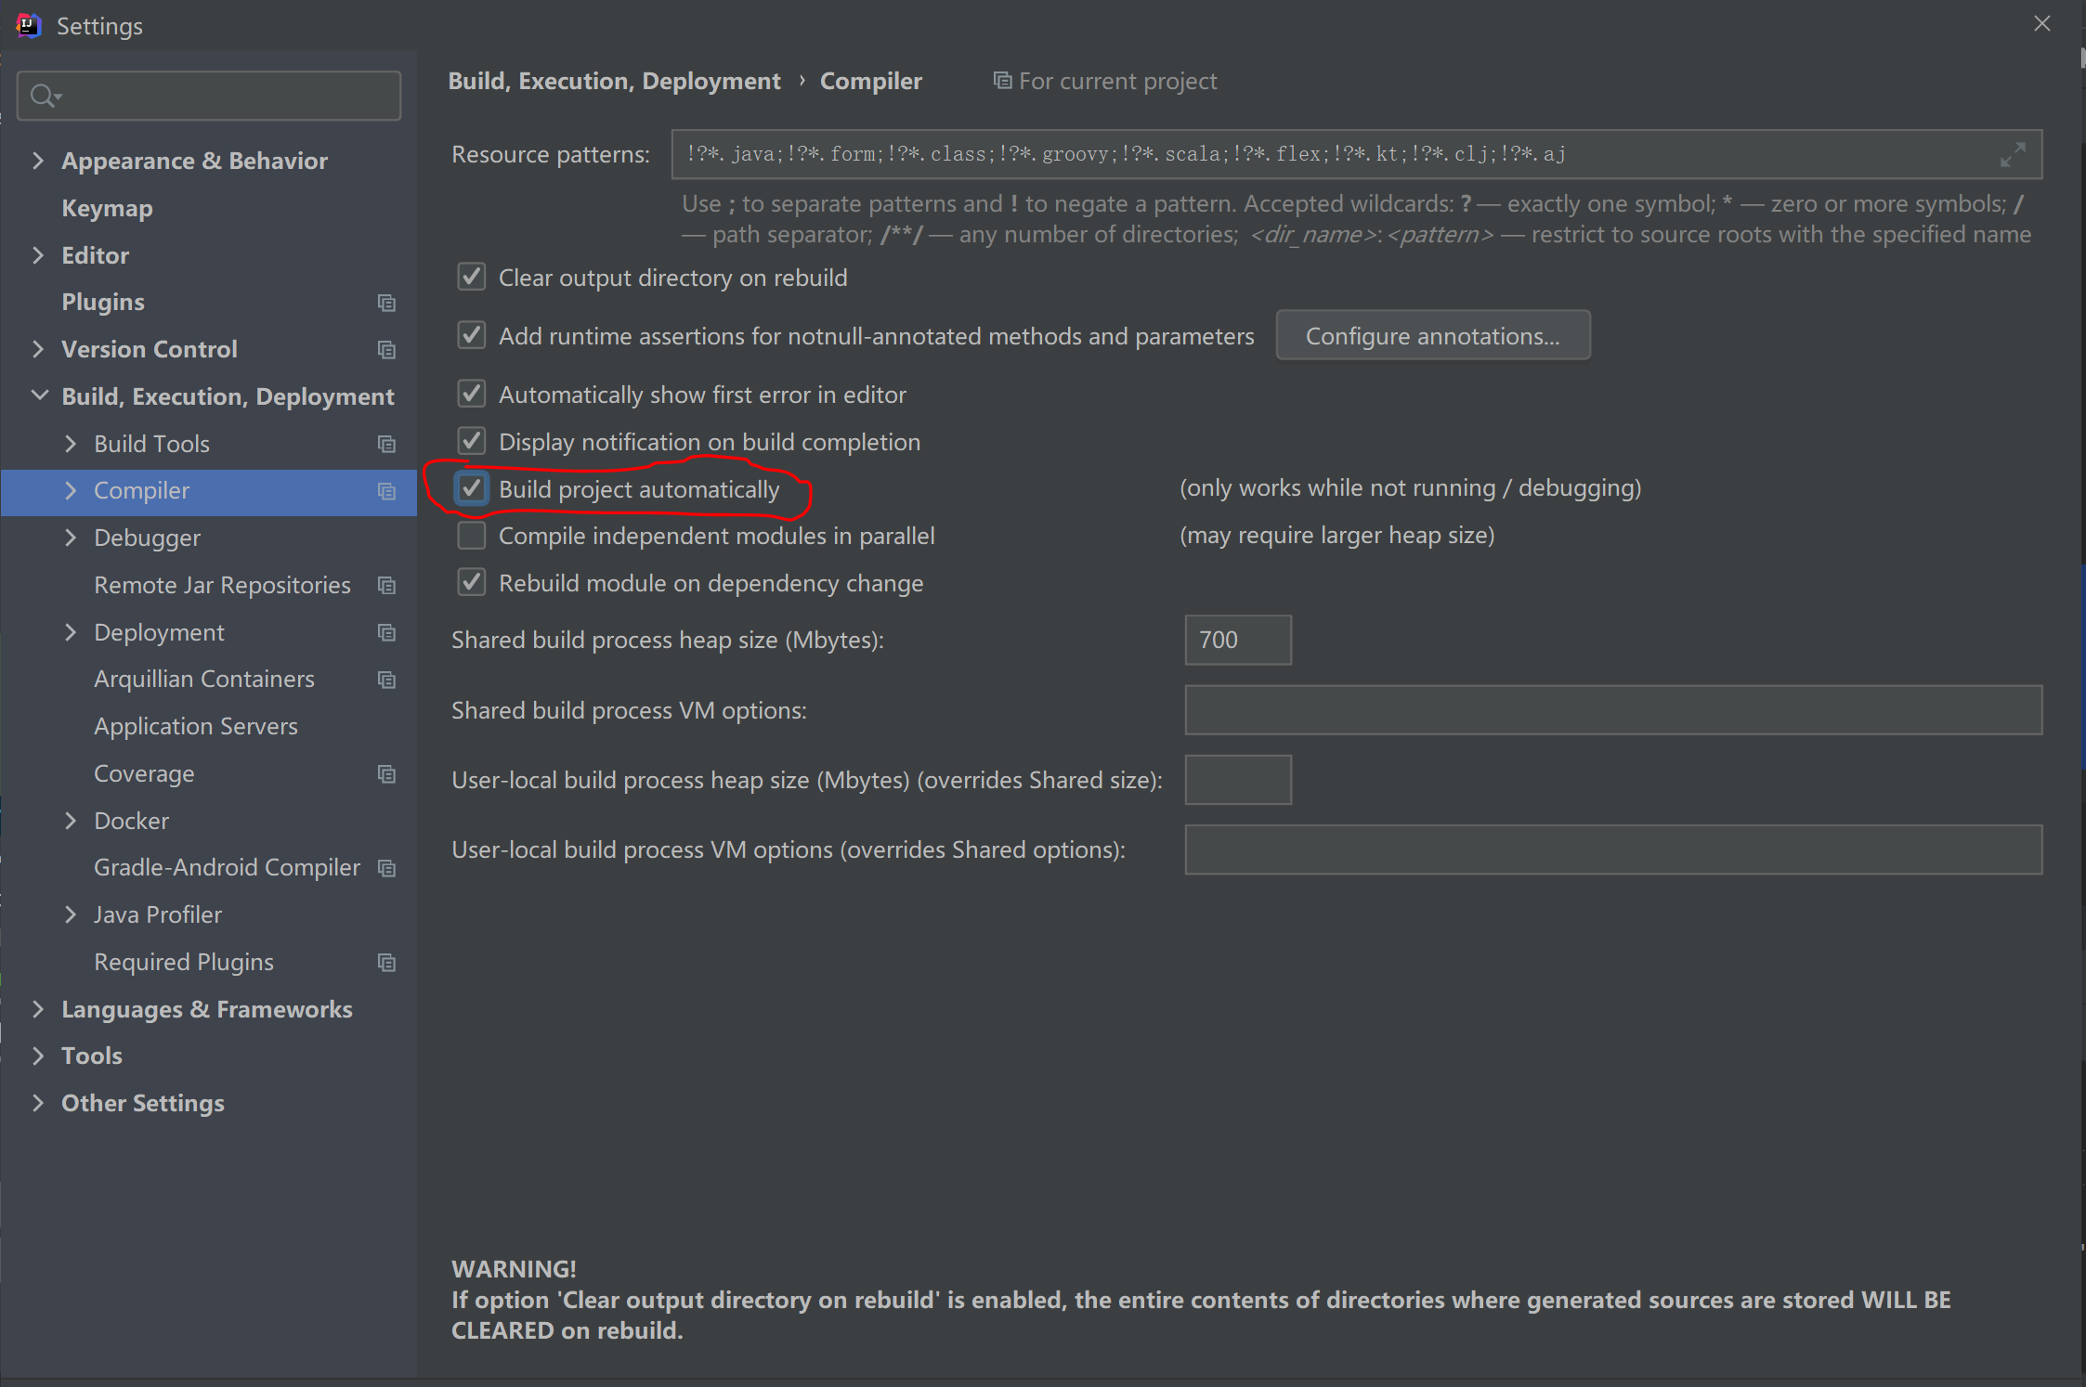Click expand icon in Resource patterns field
Image resolution: width=2086 pixels, height=1387 pixels.
tap(2012, 155)
